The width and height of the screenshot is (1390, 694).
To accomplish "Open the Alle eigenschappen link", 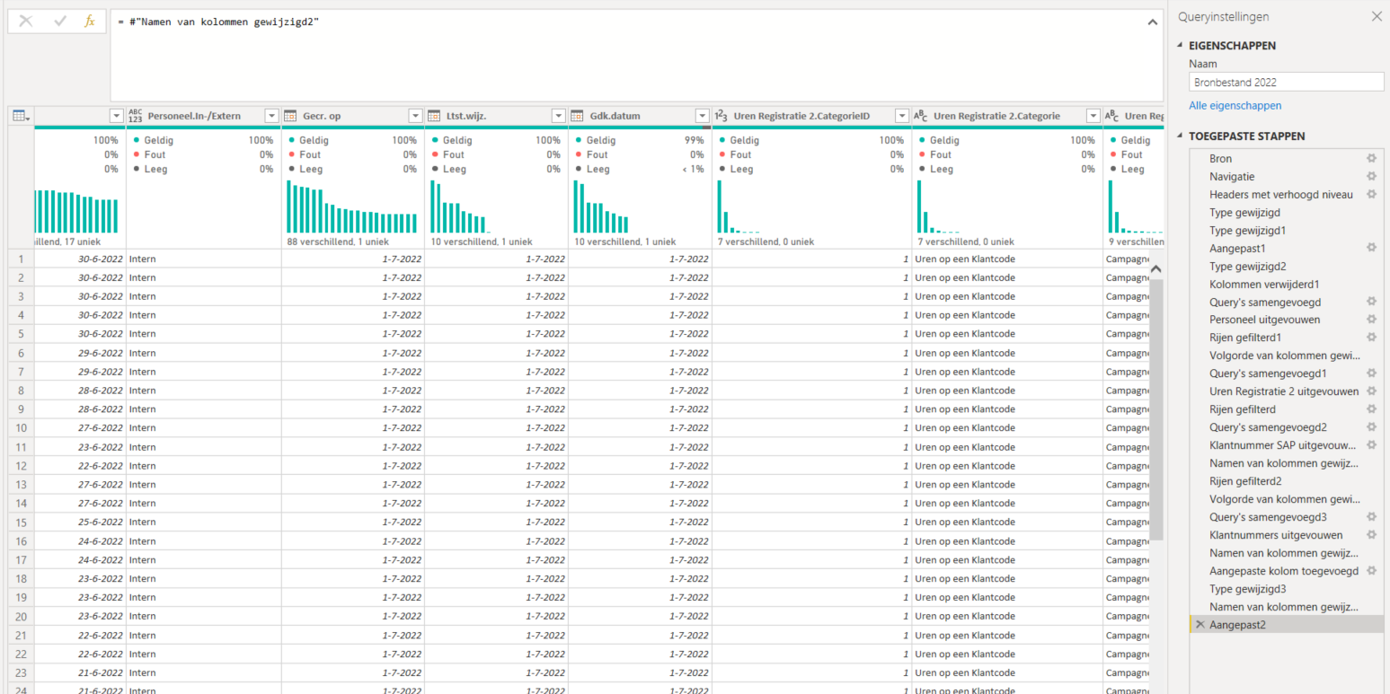I will tap(1235, 106).
